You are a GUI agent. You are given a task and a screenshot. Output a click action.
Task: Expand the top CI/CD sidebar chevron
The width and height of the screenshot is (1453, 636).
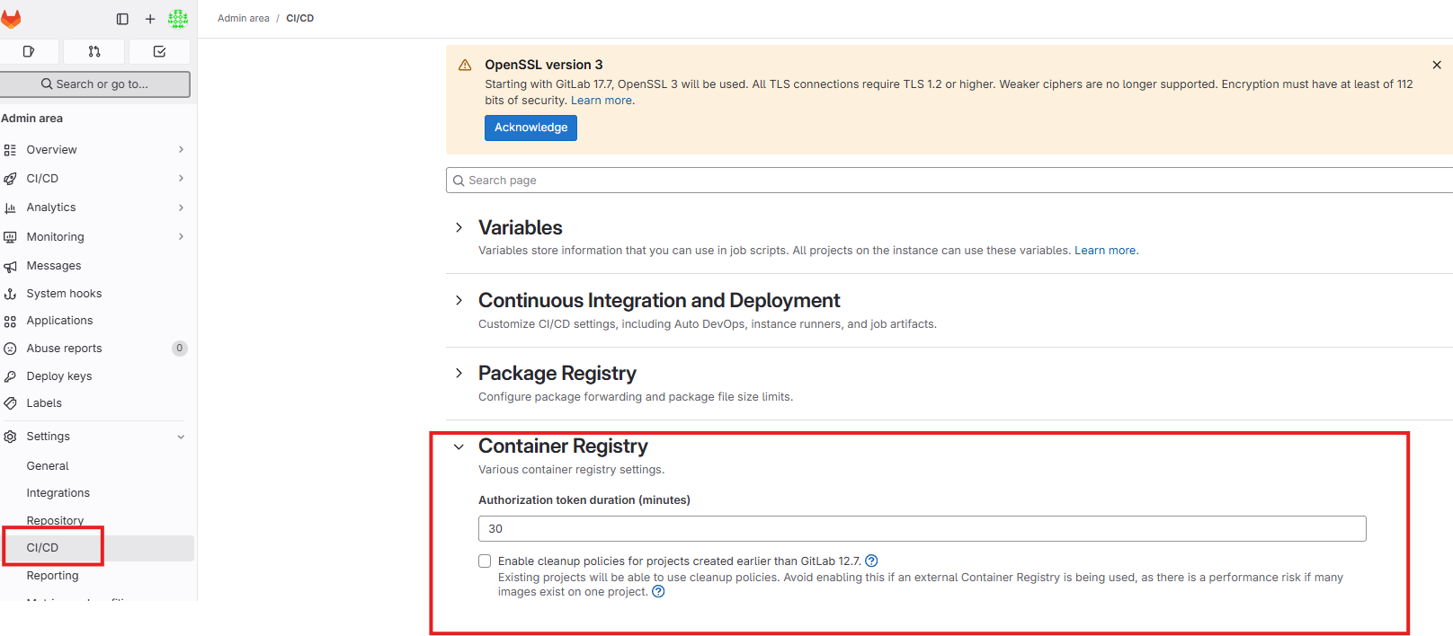(x=181, y=179)
